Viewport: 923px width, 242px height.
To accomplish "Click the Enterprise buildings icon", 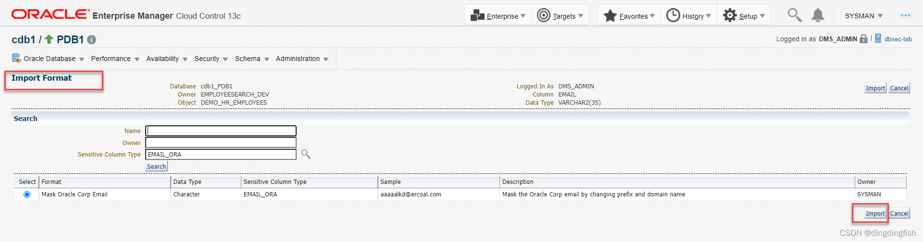I will (x=477, y=15).
